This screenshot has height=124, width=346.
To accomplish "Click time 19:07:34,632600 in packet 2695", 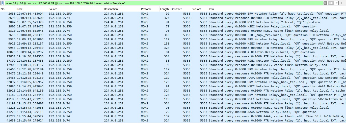I will [x=30, y=18].
